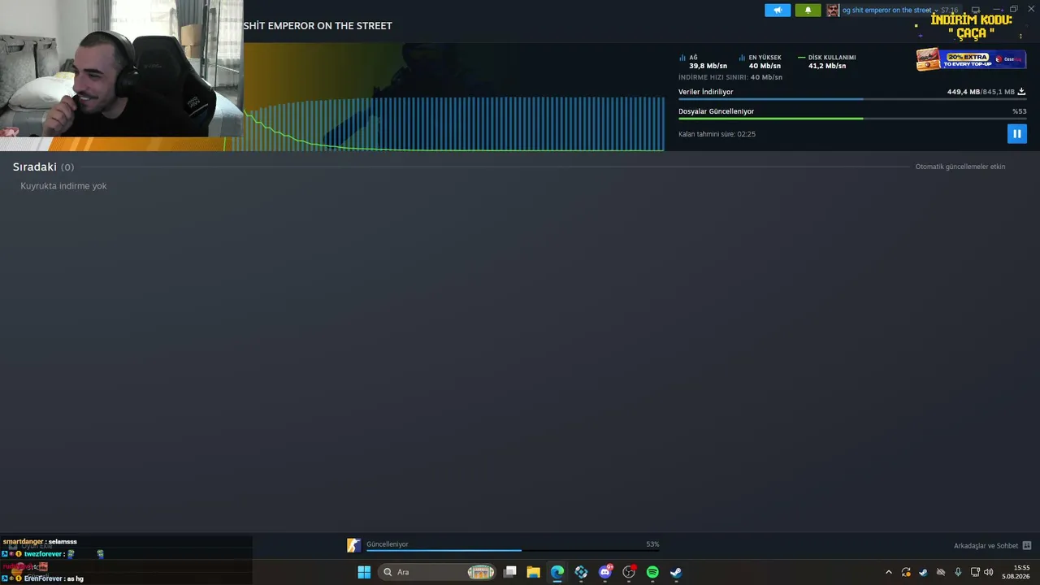Click the microphone icon in system tray
Viewport: 1040px width, 585px height.
click(x=959, y=572)
